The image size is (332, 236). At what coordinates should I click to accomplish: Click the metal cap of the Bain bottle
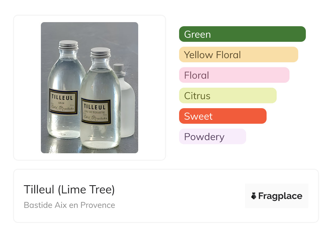click(x=68, y=45)
